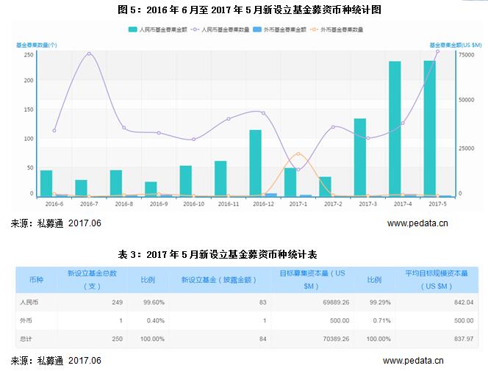Viewport: 488px width, 371px height.
Task: Click the disclosed funds total cell 84
Action: click(263, 339)
